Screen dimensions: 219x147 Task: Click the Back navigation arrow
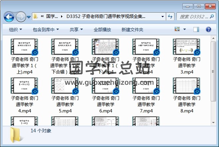coord(9,16)
